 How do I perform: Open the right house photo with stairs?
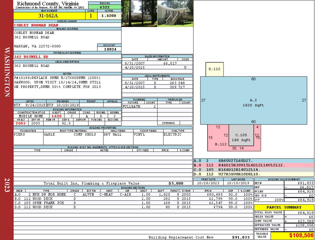175,13
